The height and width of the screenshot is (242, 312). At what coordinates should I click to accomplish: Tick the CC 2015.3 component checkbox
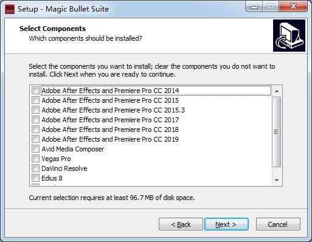coord(35,110)
